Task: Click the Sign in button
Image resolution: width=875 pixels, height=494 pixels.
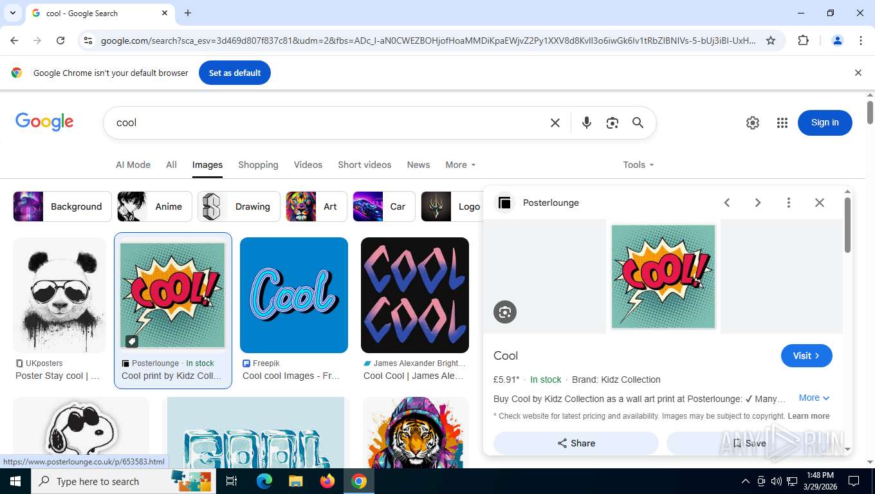Action: 825,123
